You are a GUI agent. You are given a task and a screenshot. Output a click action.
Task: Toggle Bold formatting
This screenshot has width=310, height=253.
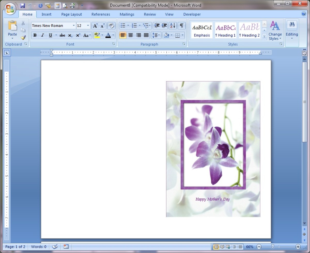pos(35,35)
